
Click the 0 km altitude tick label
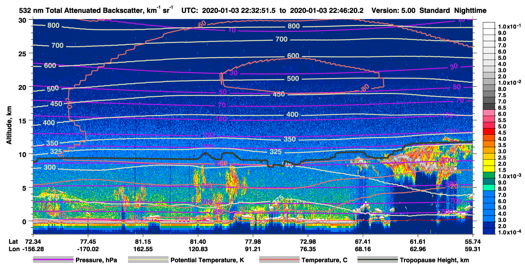[x=25, y=221]
